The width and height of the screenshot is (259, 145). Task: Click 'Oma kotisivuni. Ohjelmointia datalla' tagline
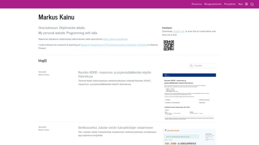coord(62,28)
